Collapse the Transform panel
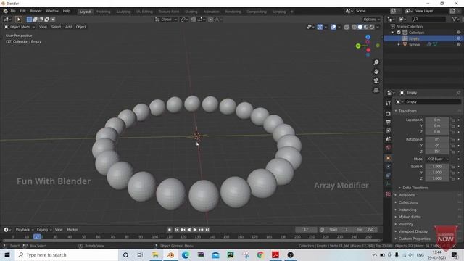Screen dimensions: 464x261 click(407, 111)
